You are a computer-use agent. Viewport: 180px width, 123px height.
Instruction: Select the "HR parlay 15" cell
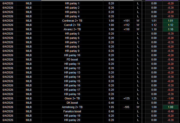(72, 81)
